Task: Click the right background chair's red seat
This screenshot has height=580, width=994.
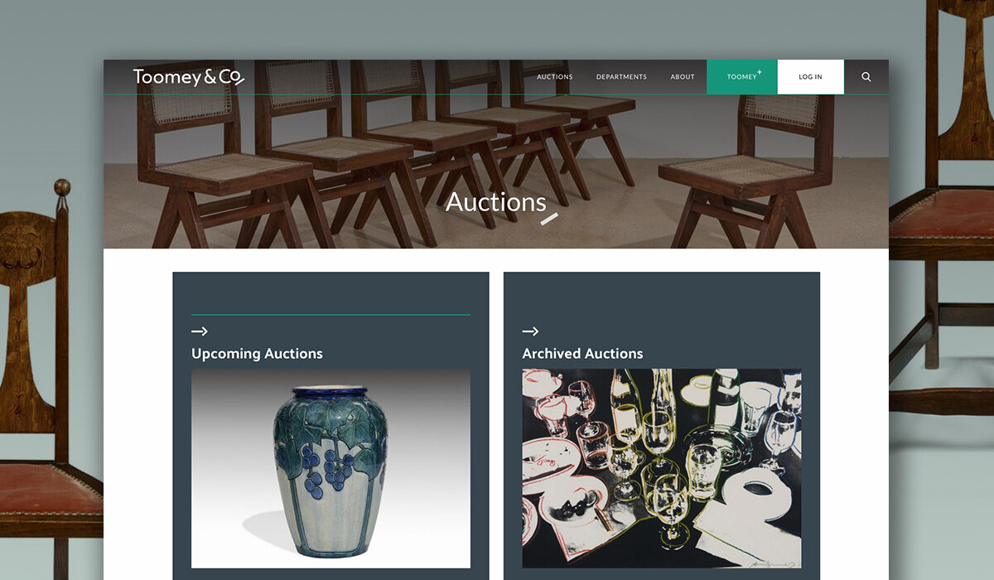Action: tap(941, 215)
